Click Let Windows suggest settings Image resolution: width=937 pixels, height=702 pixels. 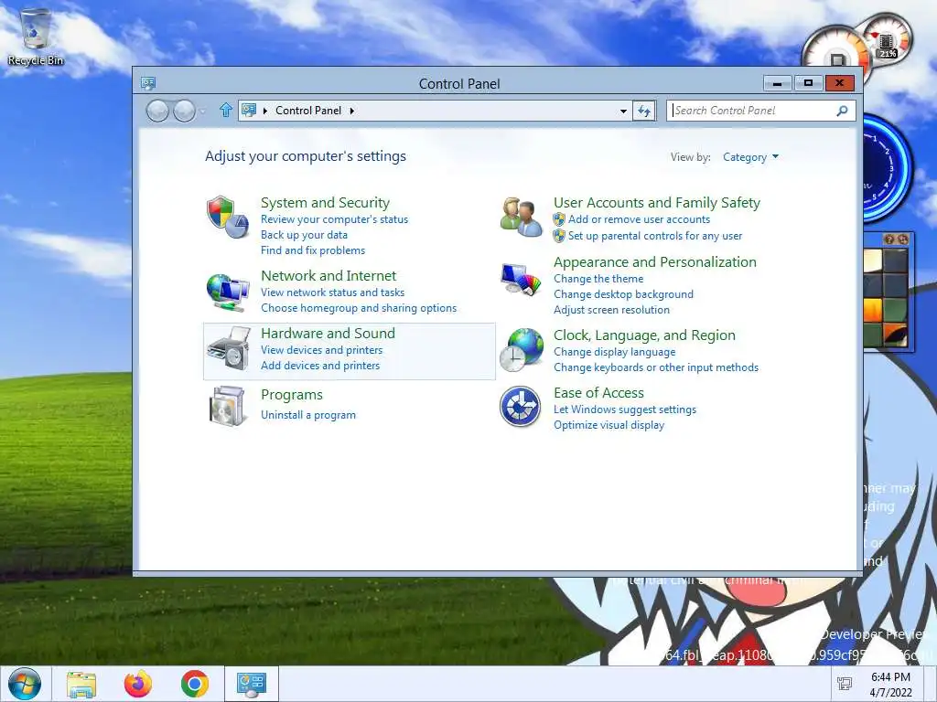(624, 409)
